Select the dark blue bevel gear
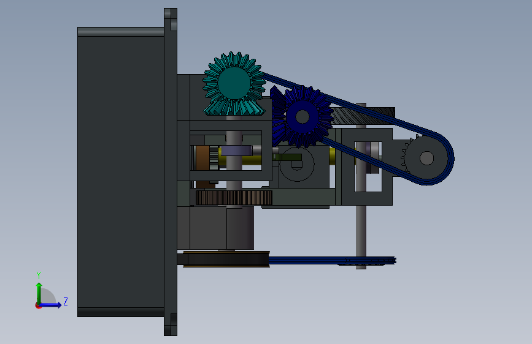Viewport: 532px width, 344px height. pyautogui.click(x=301, y=117)
